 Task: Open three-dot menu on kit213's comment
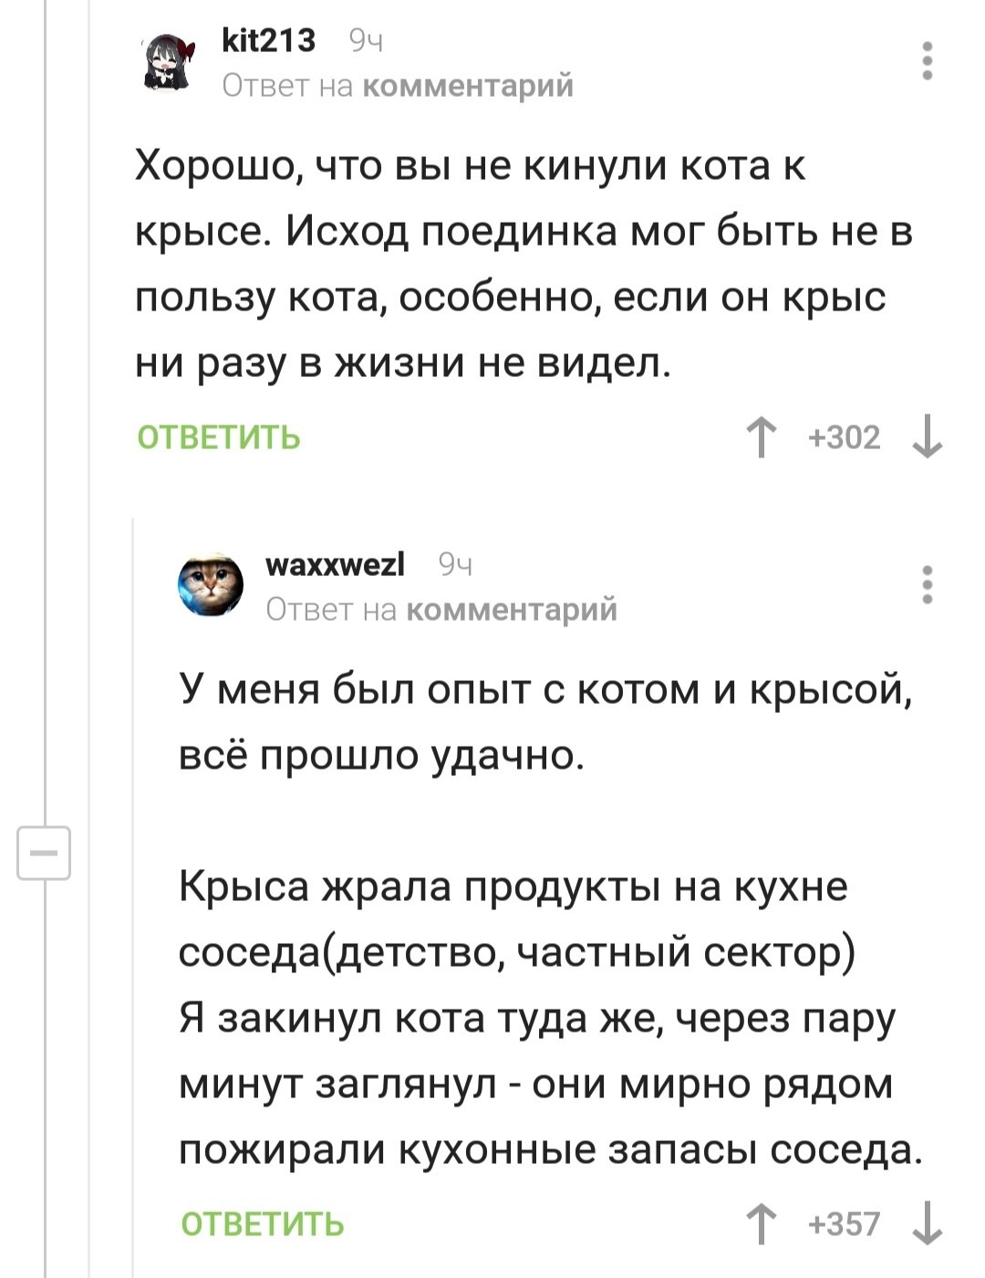tap(927, 61)
